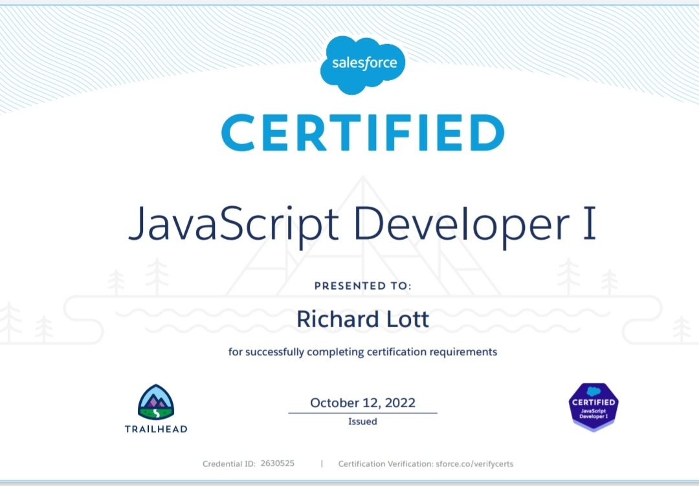Click the Certification Verification label

point(386,464)
